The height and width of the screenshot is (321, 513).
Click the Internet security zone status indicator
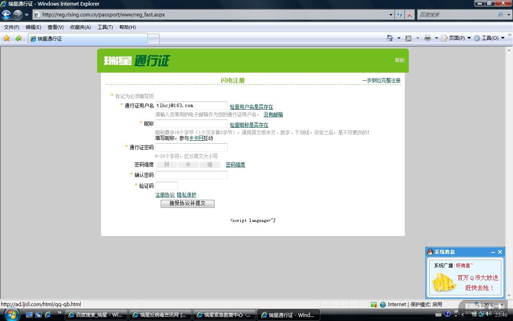coord(411,305)
